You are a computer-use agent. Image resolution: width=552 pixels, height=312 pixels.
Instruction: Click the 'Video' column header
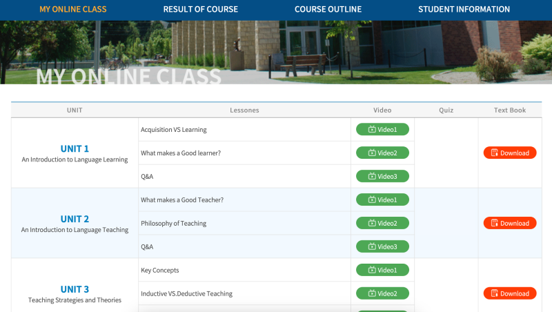click(382, 110)
